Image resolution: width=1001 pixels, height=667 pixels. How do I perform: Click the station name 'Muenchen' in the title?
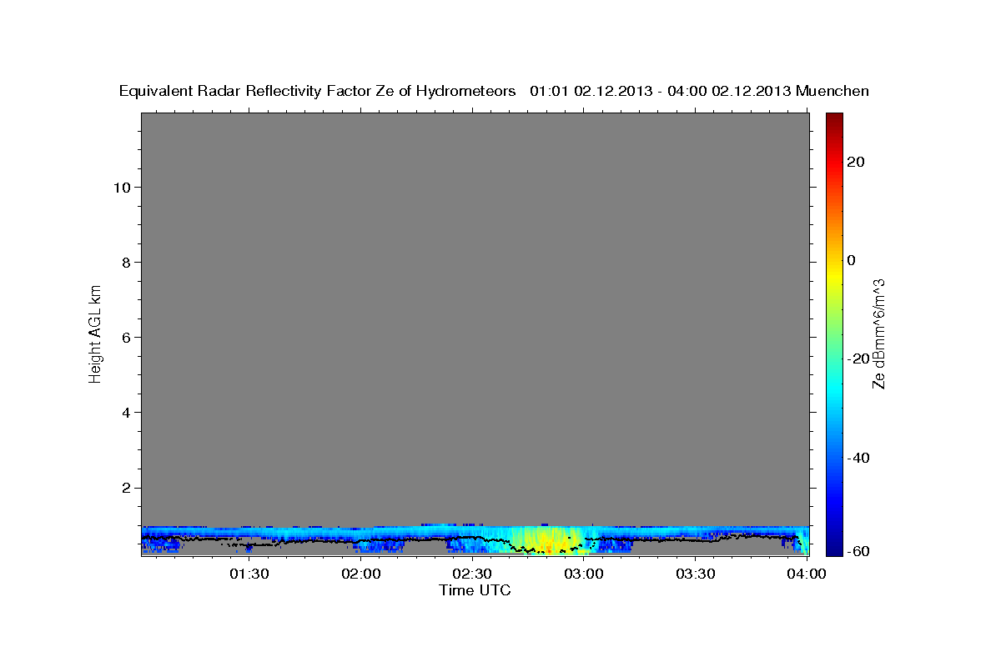pos(833,92)
